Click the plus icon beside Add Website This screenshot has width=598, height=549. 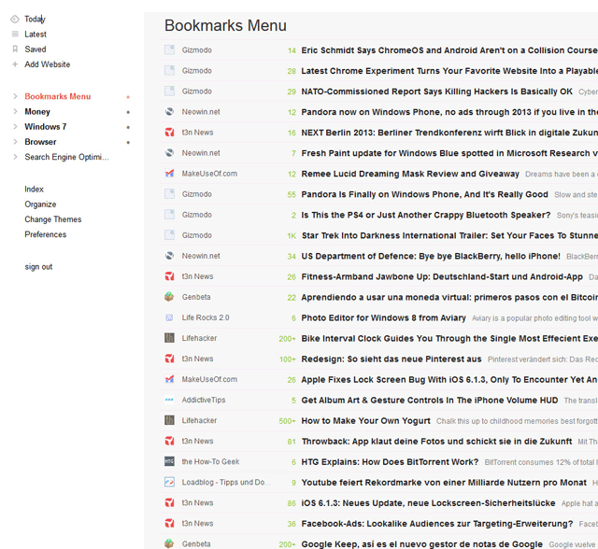(15, 64)
